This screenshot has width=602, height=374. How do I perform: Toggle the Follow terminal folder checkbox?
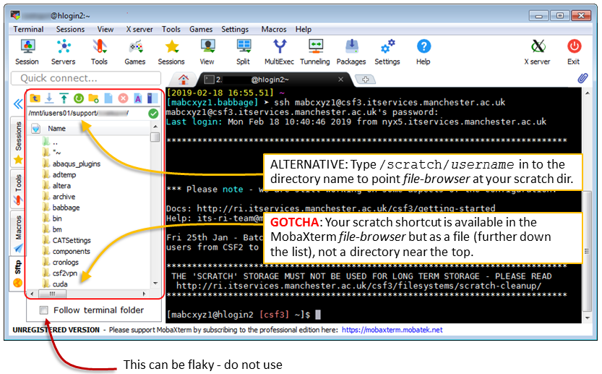(44, 310)
